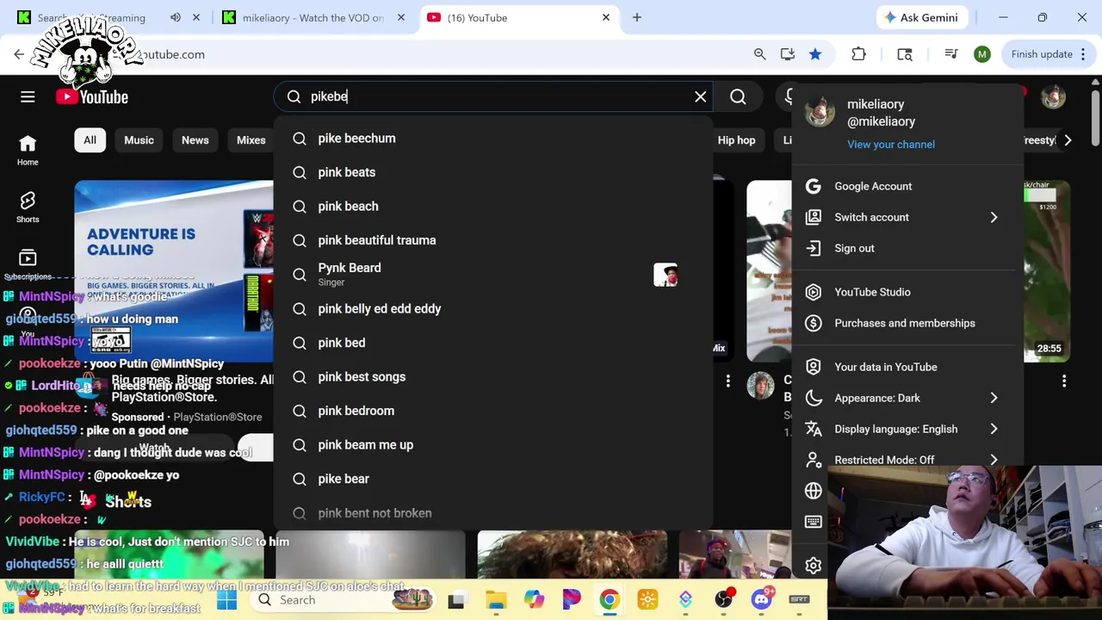
Task: Open the Extensions puzzle icon
Action: (x=858, y=54)
